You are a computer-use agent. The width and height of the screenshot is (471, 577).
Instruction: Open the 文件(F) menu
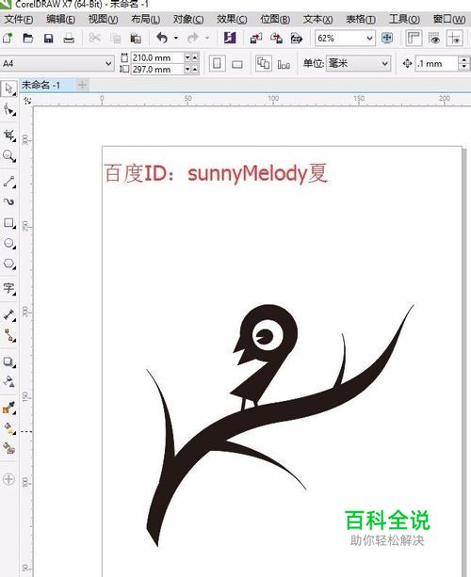(x=18, y=19)
